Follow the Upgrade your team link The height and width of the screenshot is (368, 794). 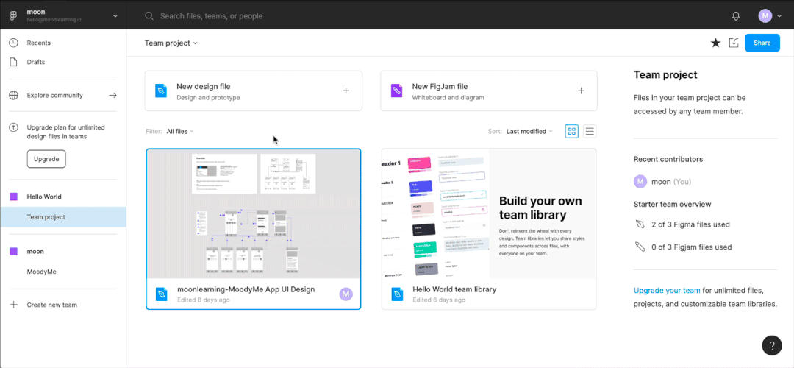[x=667, y=291]
